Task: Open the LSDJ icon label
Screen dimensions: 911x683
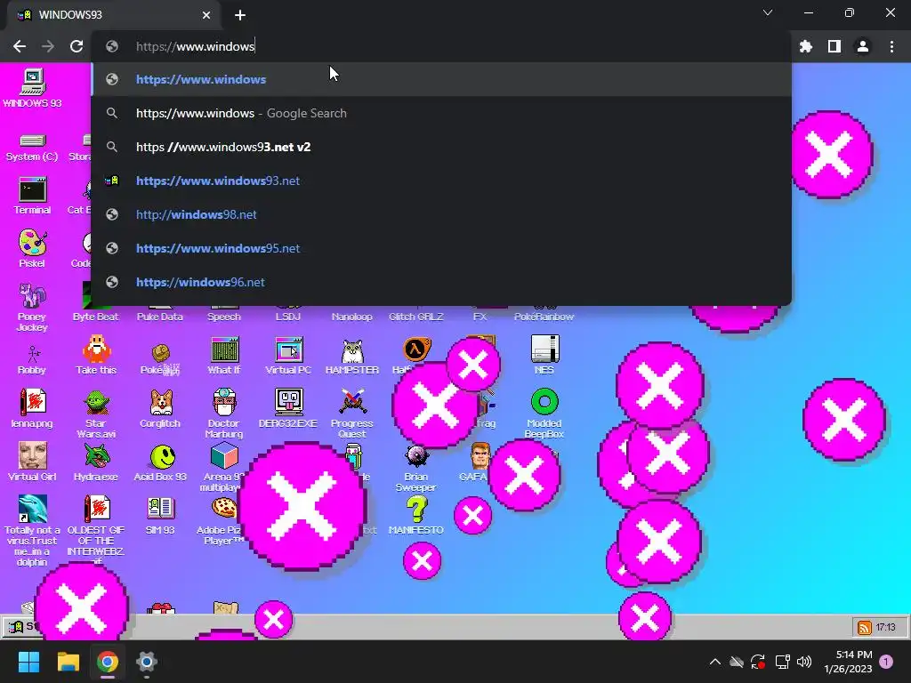Action: 288,317
